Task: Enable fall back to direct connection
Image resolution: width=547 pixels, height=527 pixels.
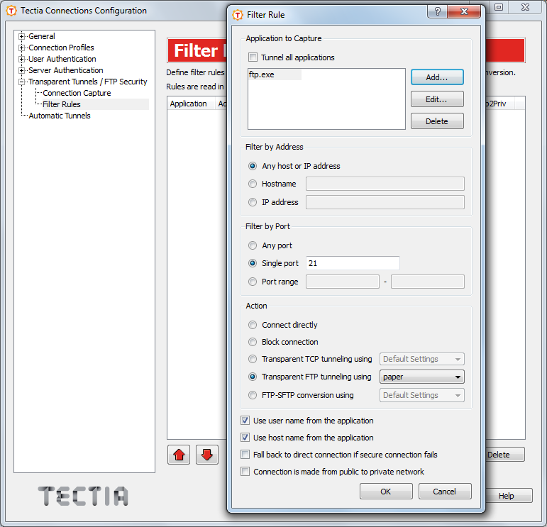Action: [245, 455]
